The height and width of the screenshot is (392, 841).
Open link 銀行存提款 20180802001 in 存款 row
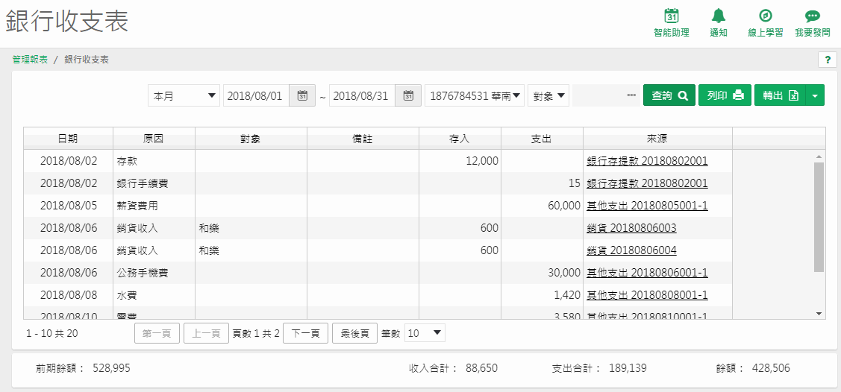648,161
